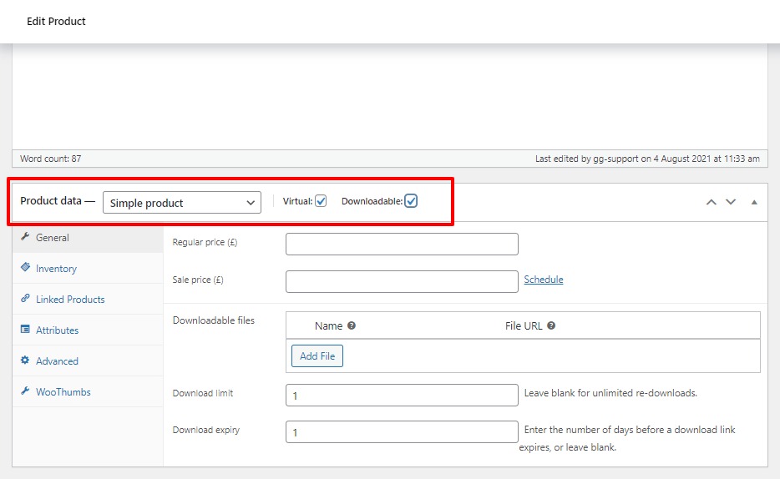Select the Attributes tab
780x479 pixels.
tap(88, 330)
